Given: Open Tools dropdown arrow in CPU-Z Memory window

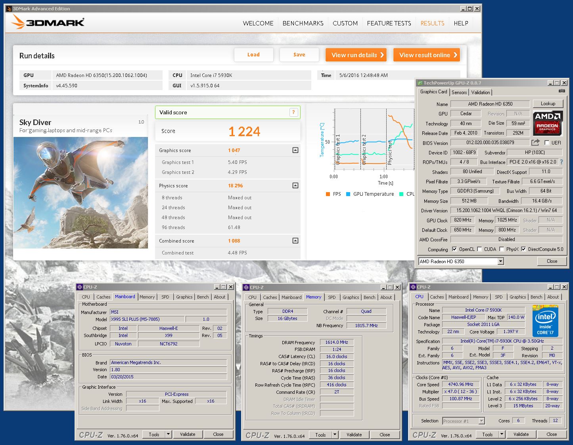Looking at the screenshot, I should (335, 435).
